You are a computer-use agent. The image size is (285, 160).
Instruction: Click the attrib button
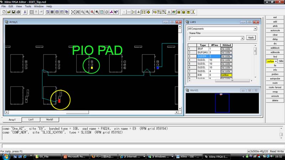click(275, 26)
